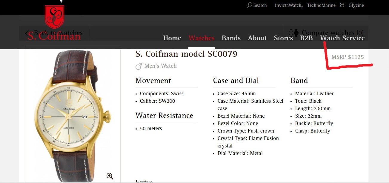Open the B2B navigation item

(x=306, y=38)
